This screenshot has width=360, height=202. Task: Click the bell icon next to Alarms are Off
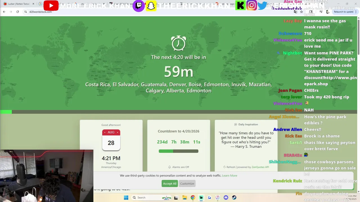[169, 167]
